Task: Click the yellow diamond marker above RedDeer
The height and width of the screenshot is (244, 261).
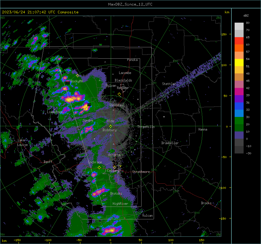Action: pyautogui.click(x=119, y=94)
